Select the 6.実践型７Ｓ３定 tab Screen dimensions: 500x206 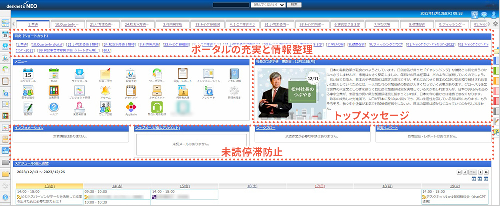click(347, 24)
